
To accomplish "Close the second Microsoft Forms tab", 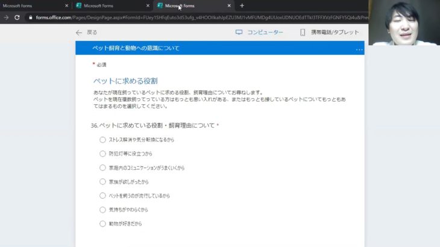I will (x=148, y=5).
